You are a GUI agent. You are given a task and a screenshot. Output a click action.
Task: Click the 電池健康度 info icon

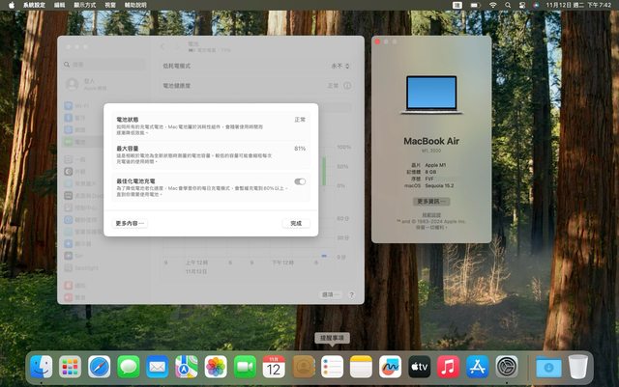[x=349, y=86]
